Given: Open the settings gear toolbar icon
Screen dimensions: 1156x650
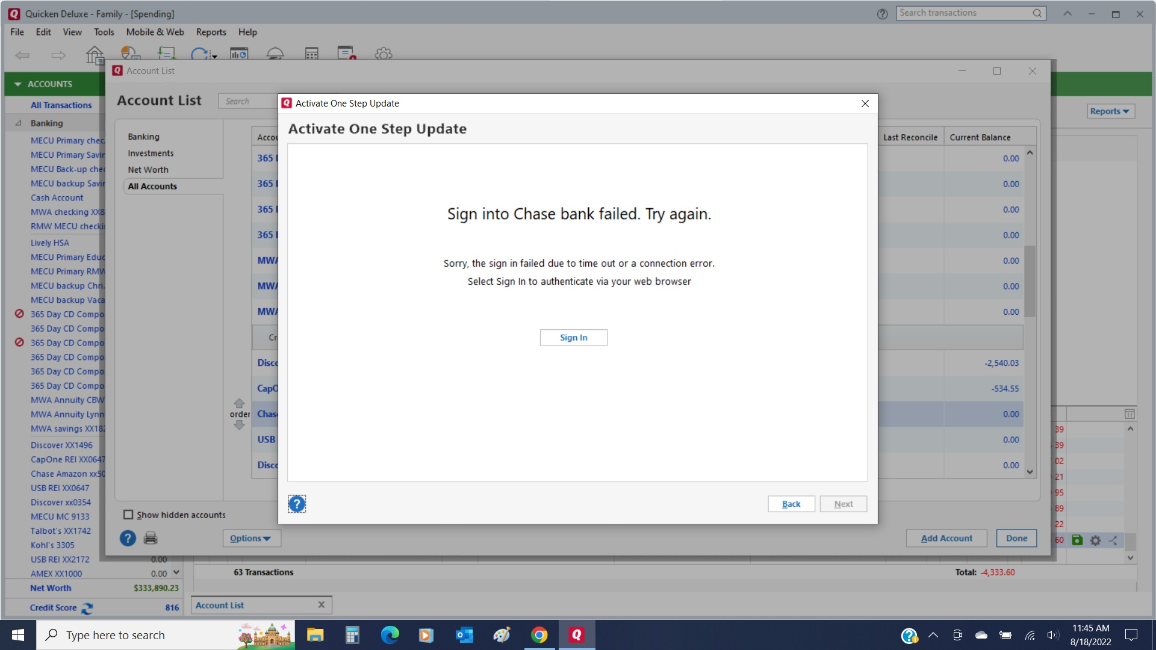Looking at the screenshot, I should tap(384, 53).
